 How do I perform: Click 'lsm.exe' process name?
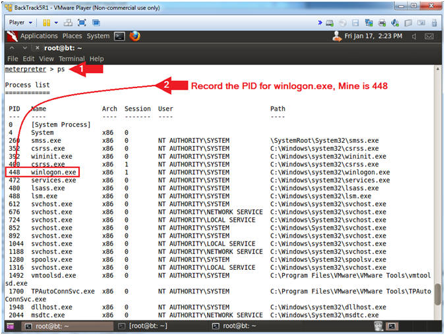tap(44, 196)
